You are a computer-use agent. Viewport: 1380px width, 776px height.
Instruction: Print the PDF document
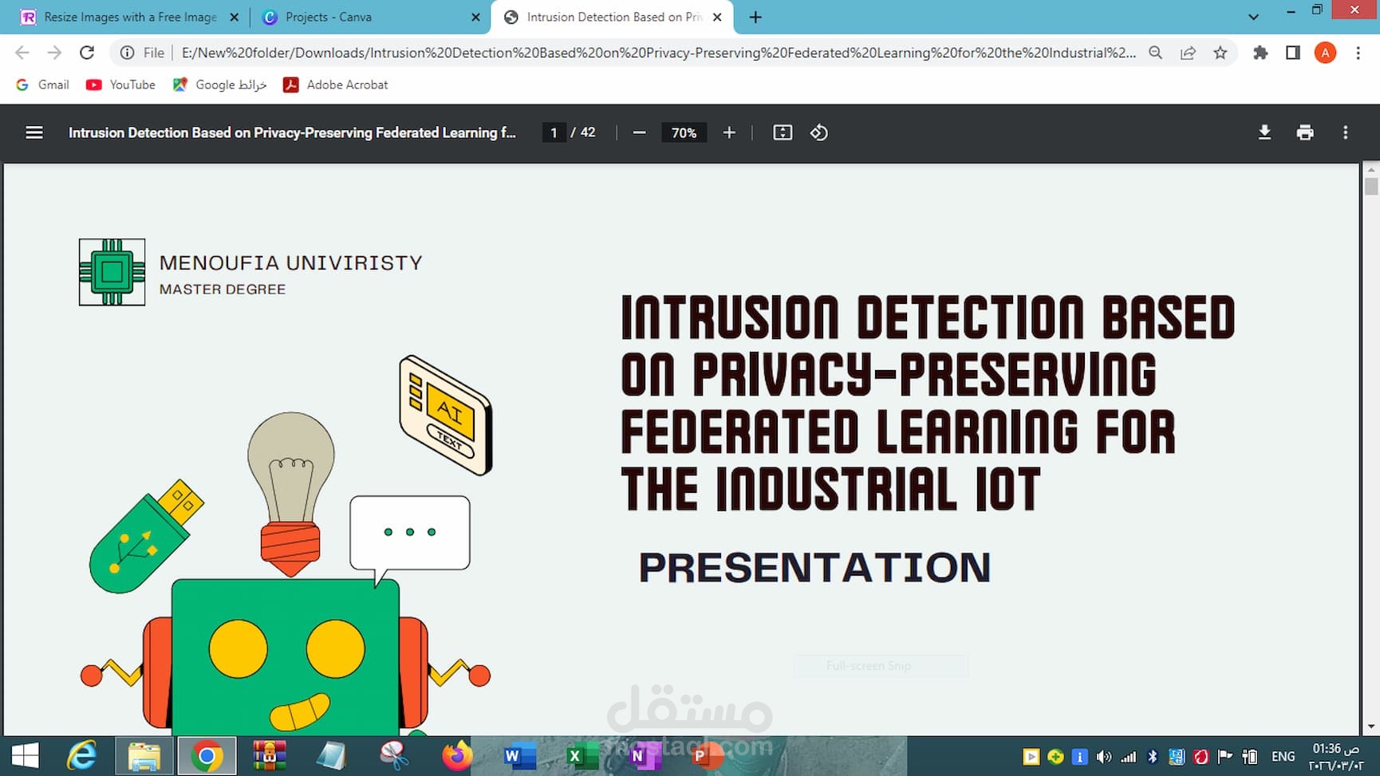click(1305, 132)
